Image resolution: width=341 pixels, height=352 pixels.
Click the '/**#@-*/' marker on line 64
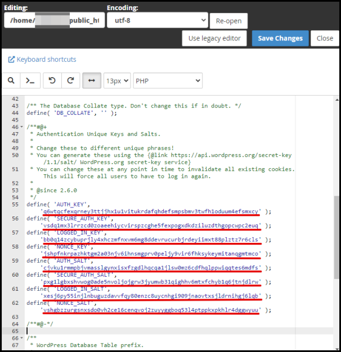40,324
